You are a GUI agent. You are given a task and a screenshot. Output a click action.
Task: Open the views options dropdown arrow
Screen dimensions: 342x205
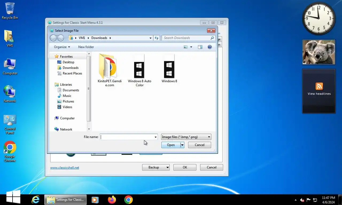pyautogui.click(x=191, y=47)
